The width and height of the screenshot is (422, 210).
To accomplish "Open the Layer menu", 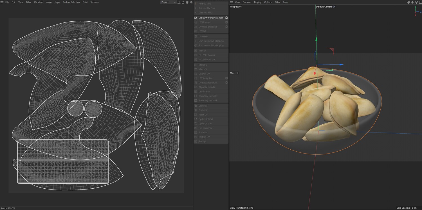I will (x=57, y=2).
